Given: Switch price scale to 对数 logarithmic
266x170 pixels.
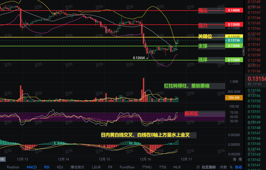Looking at the screenshot, I should point(224,167).
